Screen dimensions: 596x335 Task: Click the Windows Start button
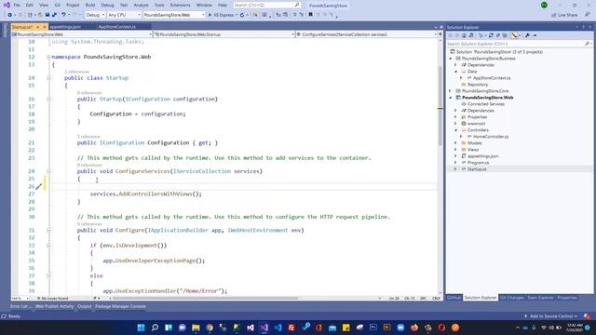point(141,328)
